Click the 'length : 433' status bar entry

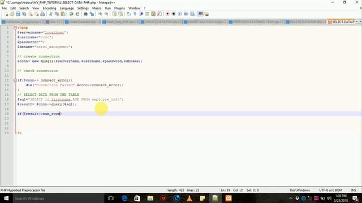176,191
